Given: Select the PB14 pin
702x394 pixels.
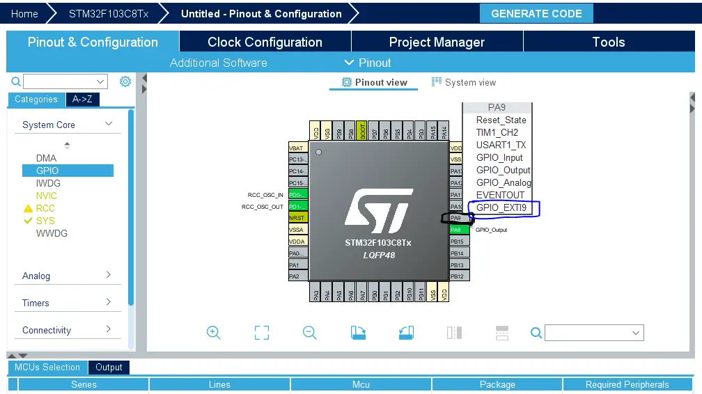Looking at the screenshot, I should pyautogui.click(x=460, y=253).
